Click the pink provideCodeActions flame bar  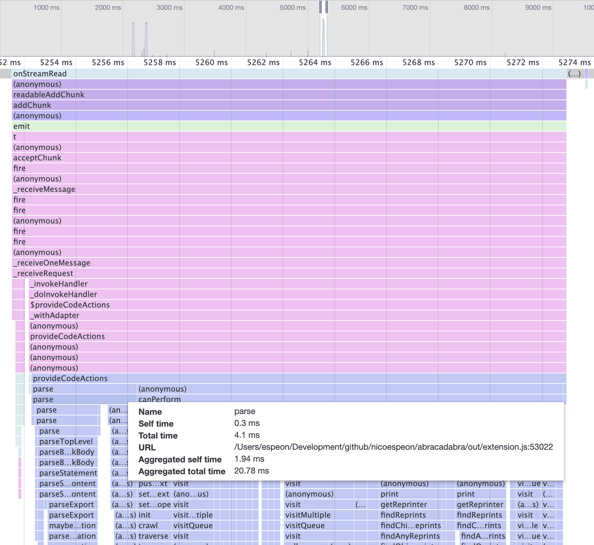pos(297,336)
